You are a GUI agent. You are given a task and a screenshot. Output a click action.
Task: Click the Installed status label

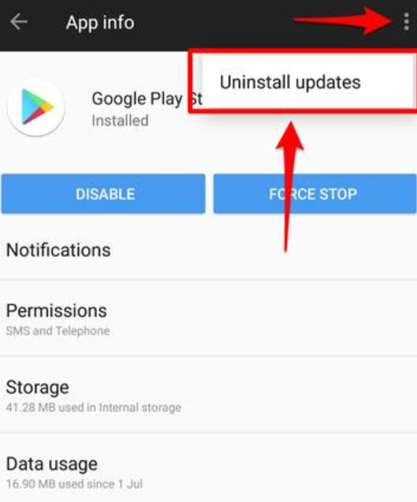pos(120,121)
